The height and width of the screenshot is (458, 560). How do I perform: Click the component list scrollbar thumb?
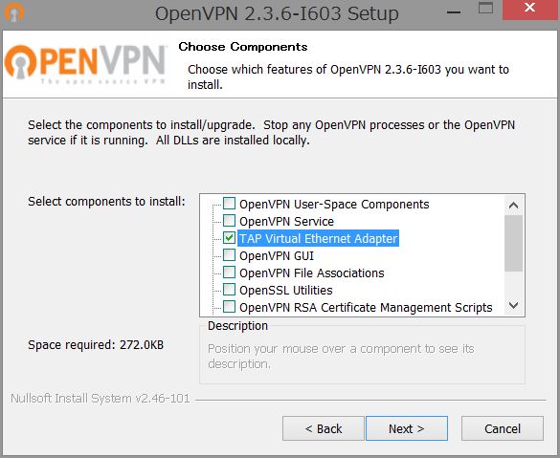click(513, 243)
